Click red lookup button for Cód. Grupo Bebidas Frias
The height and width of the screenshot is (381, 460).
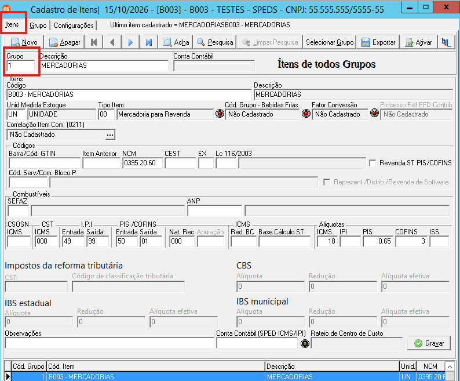(x=220, y=114)
